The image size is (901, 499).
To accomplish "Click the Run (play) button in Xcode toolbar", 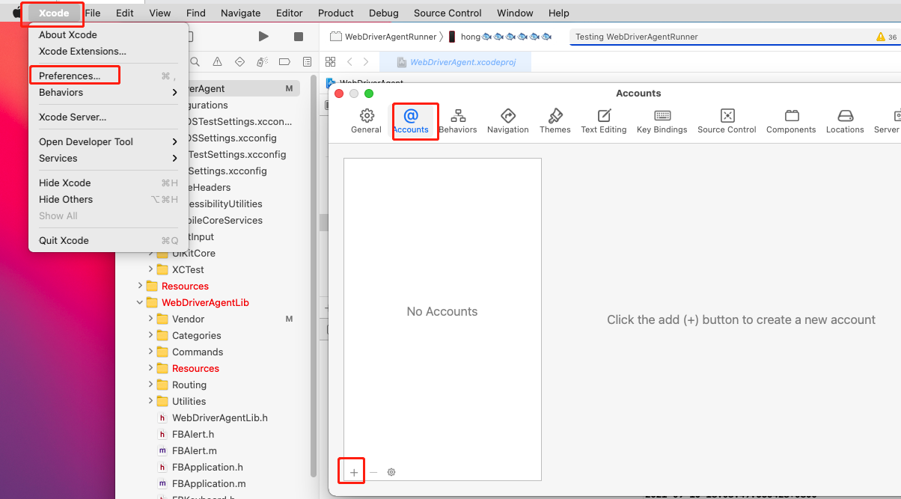I will pyautogui.click(x=263, y=37).
